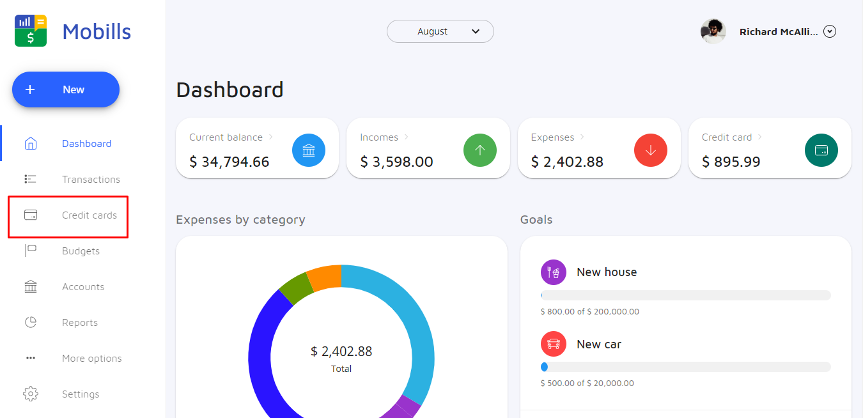Click the plus icon in New button

pos(30,89)
